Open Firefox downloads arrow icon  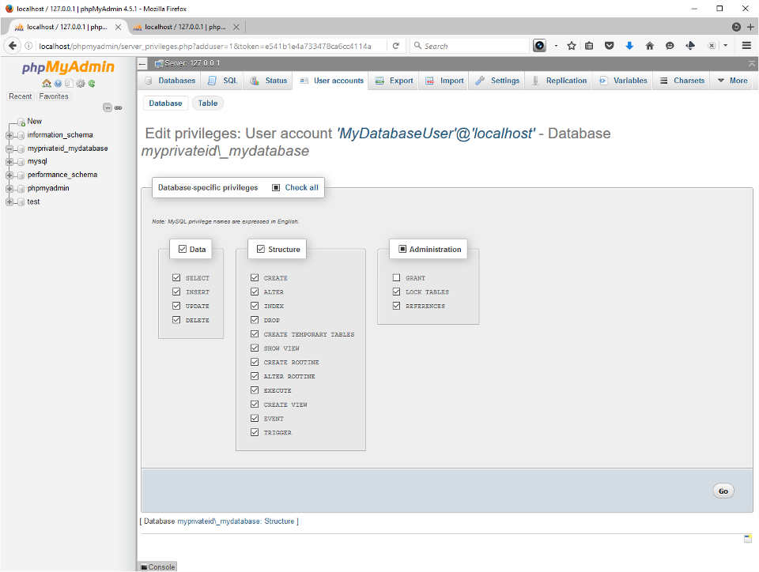click(629, 46)
